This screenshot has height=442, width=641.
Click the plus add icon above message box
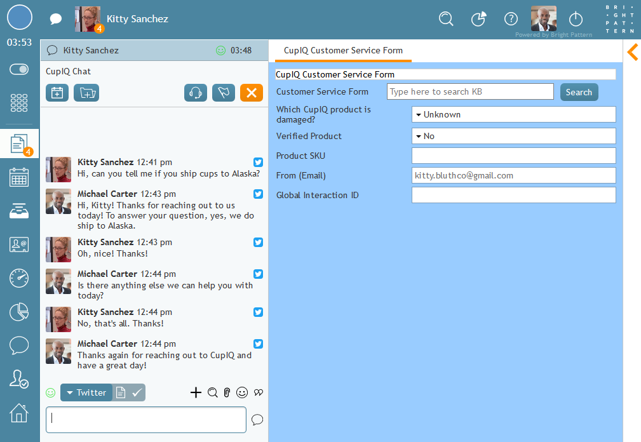click(196, 392)
